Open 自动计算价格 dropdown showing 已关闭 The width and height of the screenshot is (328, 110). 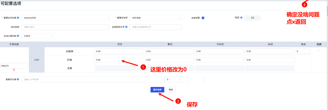coord(38,36)
